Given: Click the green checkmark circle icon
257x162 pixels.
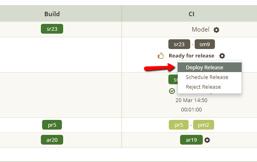Looking at the screenshot, I should coord(172,91).
